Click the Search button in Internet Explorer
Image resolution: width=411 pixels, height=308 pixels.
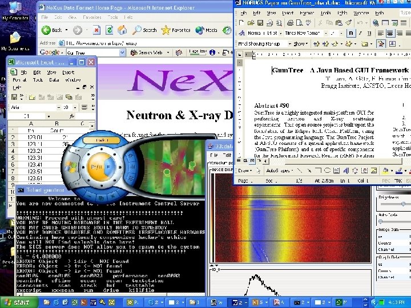coord(144,30)
